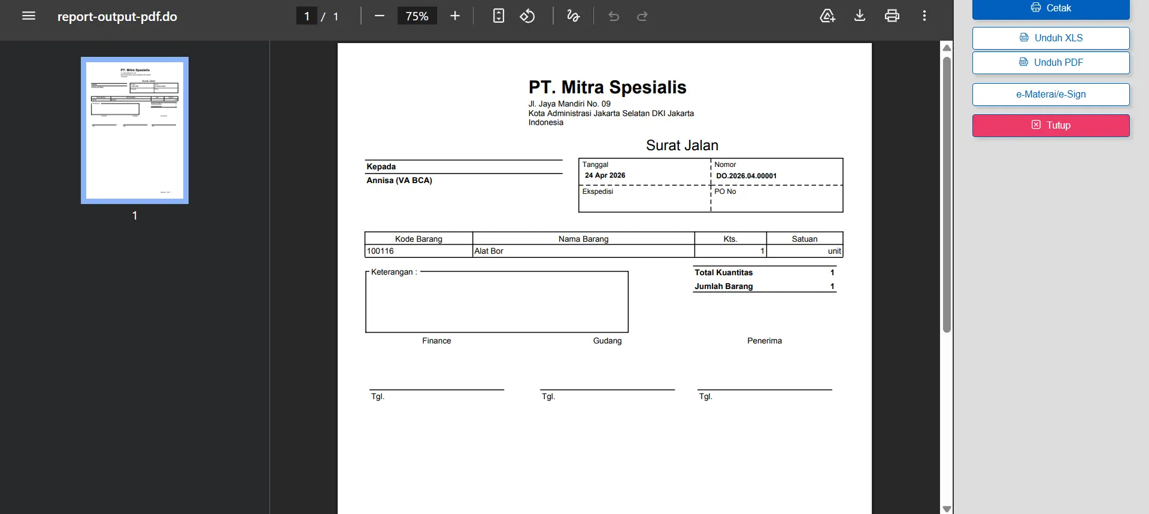Zoom in with the plus icon
This screenshot has width=1149, height=514.
coord(455,16)
